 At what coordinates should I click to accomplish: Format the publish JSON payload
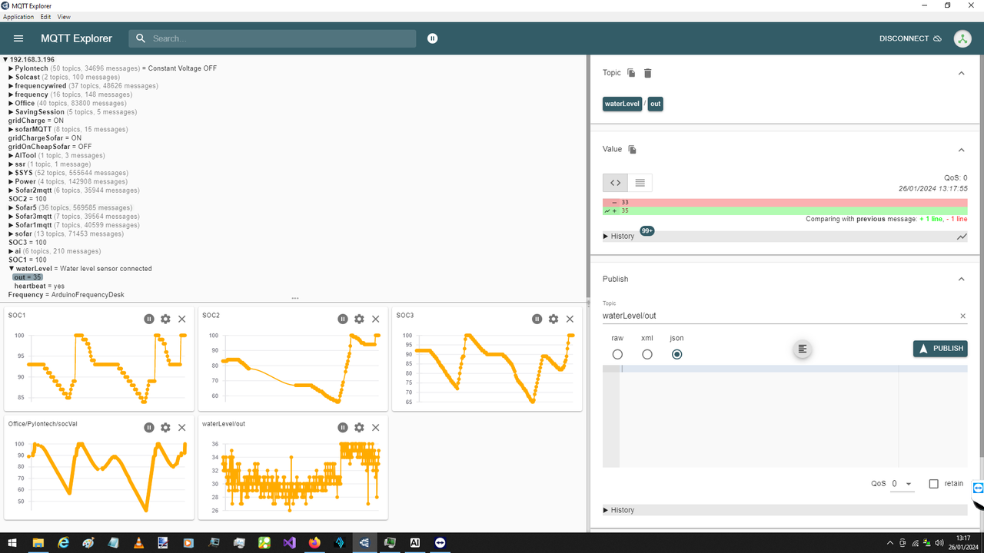coord(803,349)
